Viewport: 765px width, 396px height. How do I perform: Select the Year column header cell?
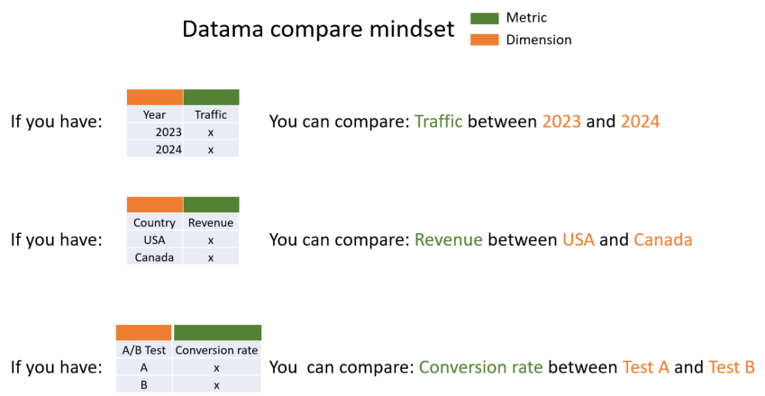pos(154,114)
